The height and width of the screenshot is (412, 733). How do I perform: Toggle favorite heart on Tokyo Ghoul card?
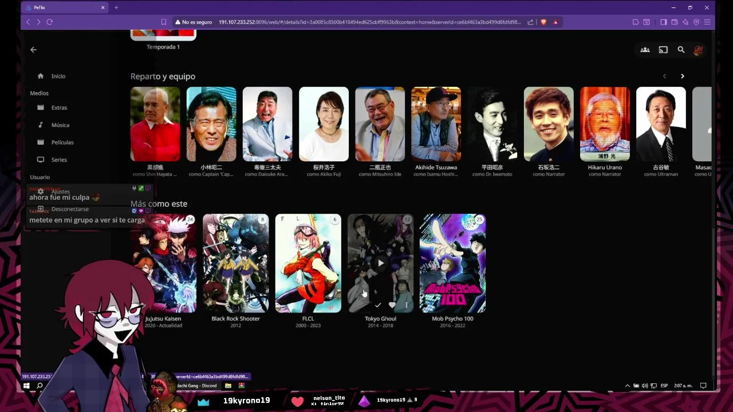[392, 305]
